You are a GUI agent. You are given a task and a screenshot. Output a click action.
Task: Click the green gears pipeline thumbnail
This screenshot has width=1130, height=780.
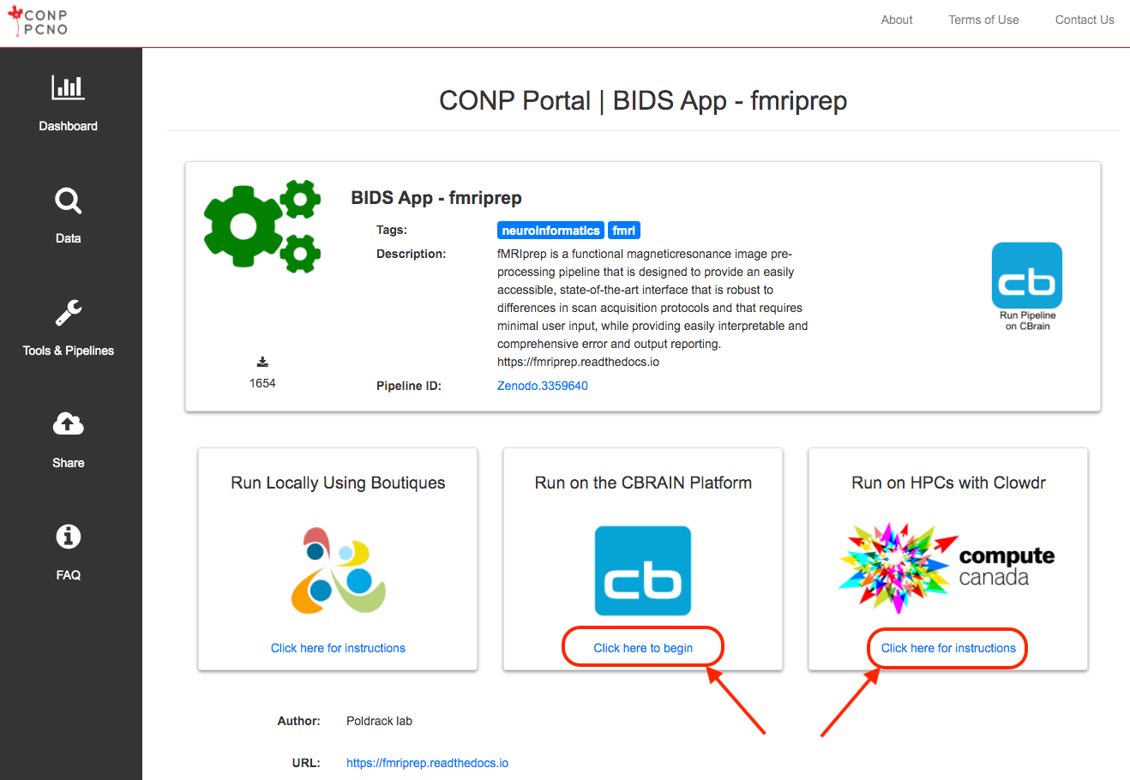point(261,225)
